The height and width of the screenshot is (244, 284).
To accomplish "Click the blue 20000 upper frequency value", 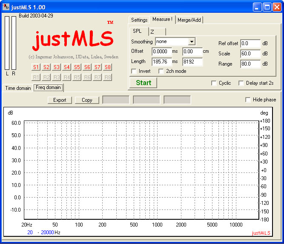I will (x=47, y=233).
